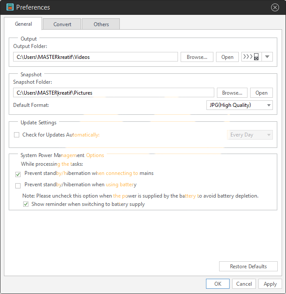Expand the JPG(High Quality) format dropdown
The width and height of the screenshot is (286, 294).
click(240, 105)
